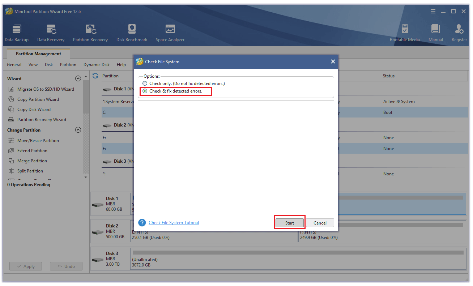Open Check File System Tutorial link
The image size is (473, 286).
click(x=174, y=223)
